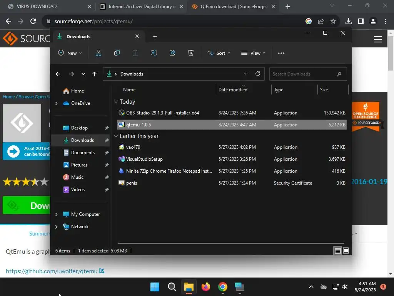Viewport: 394px width, 296px height.
Task: Click Firefox icon on the taskbar
Action: (x=206, y=287)
